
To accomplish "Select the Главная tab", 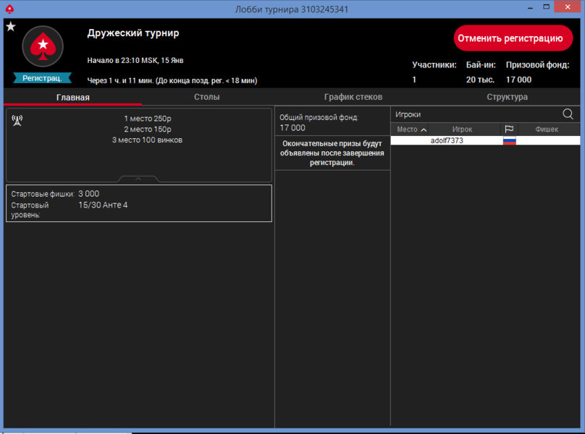I will [72, 97].
